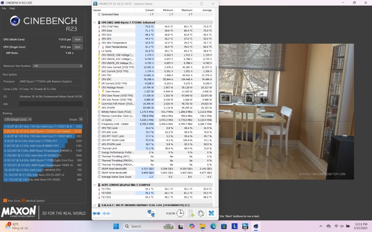
Task: Switch to Cinebench taskbar icon
Action: click(x=256, y=226)
